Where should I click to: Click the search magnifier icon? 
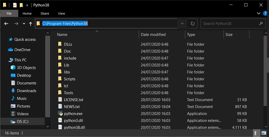click(x=261, y=23)
